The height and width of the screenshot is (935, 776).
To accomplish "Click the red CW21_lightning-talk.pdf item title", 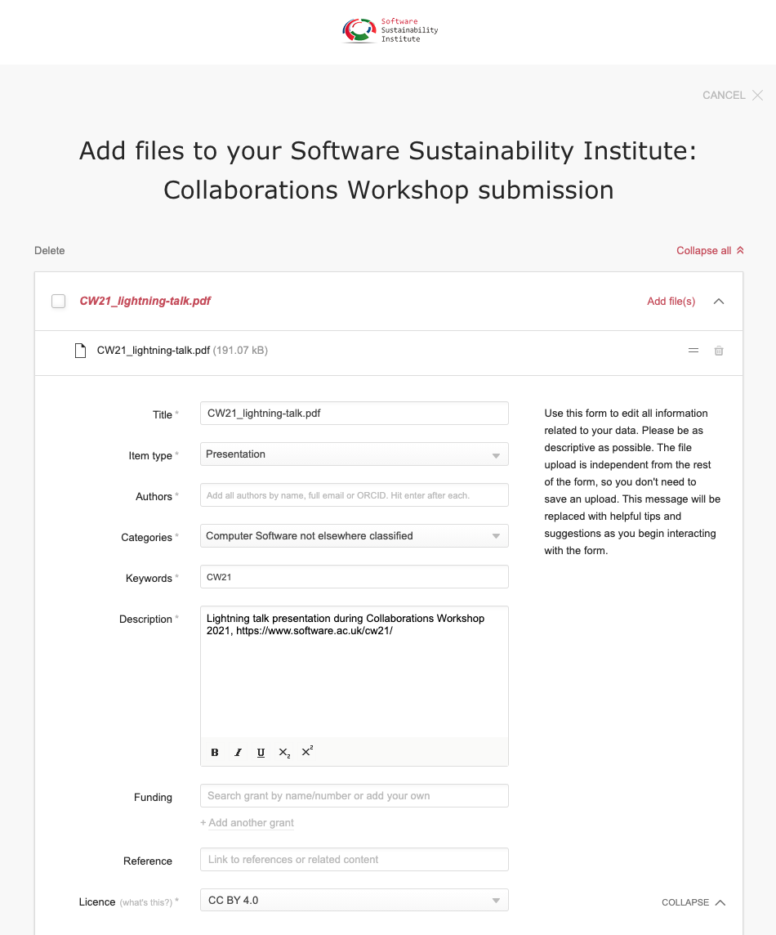I will coord(145,301).
